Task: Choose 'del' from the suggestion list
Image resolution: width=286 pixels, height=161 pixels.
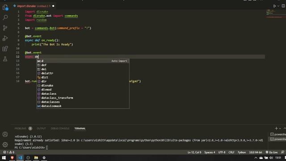Action: (83, 69)
